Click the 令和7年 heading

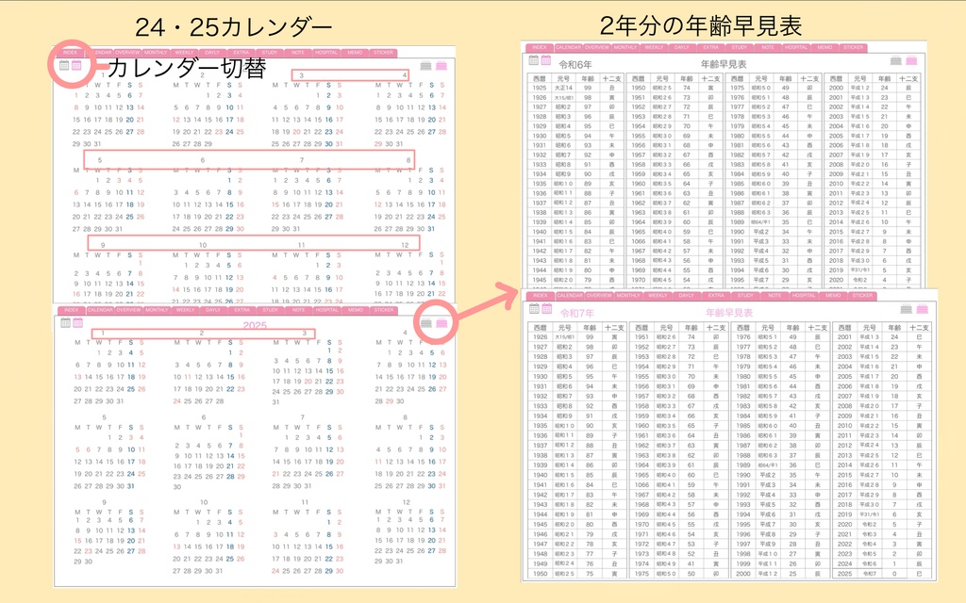click(577, 313)
